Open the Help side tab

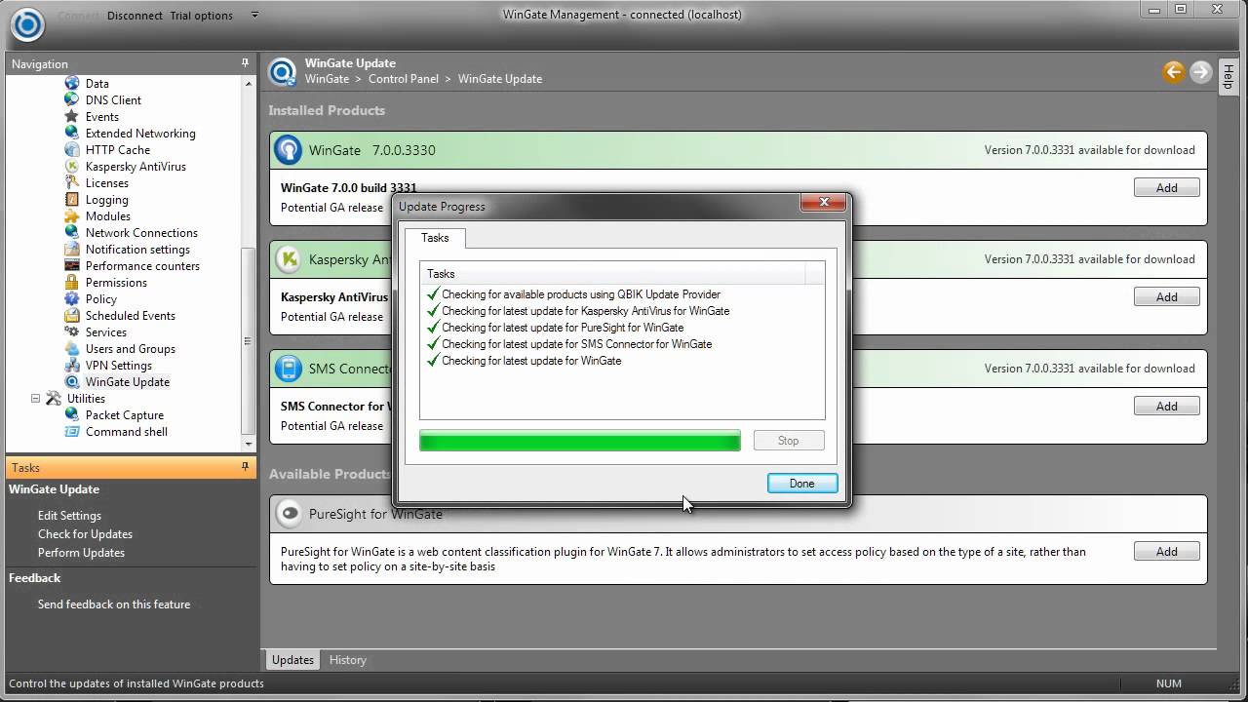point(1228,77)
